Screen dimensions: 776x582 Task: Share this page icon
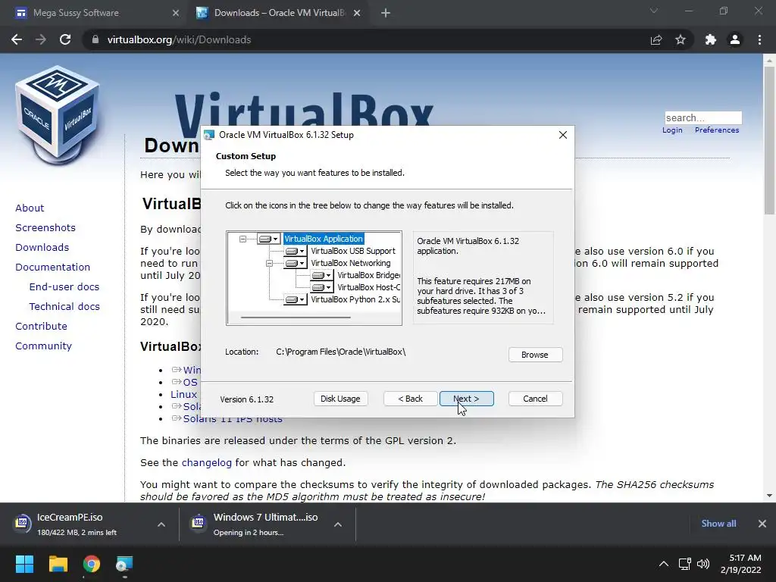click(656, 39)
